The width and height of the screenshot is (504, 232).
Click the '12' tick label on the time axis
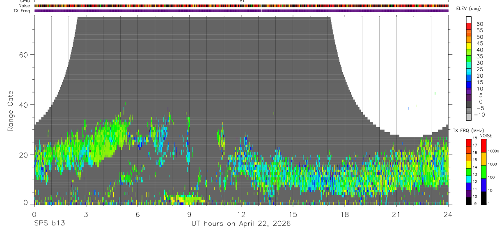click(241, 214)
